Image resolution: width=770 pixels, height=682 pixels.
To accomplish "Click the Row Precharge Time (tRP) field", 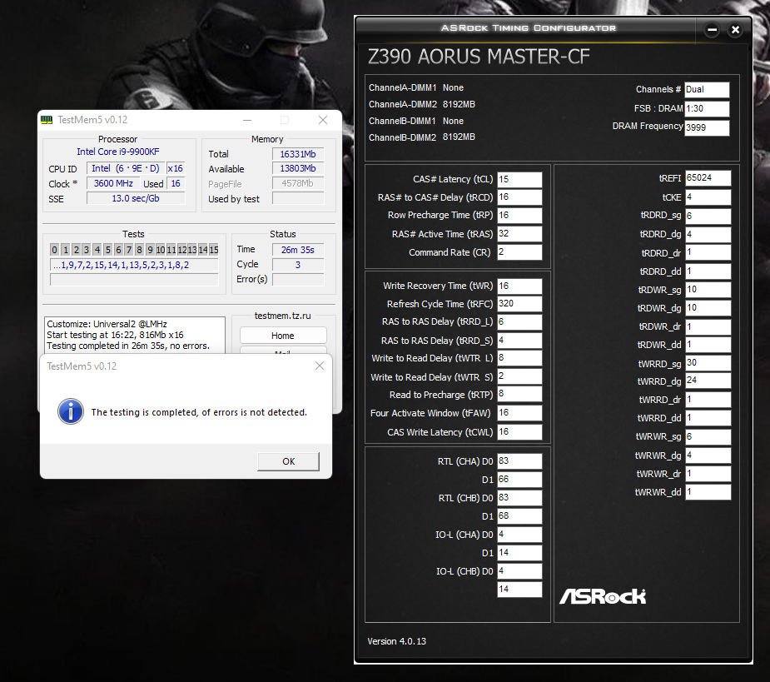I will [x=519, y=215].
